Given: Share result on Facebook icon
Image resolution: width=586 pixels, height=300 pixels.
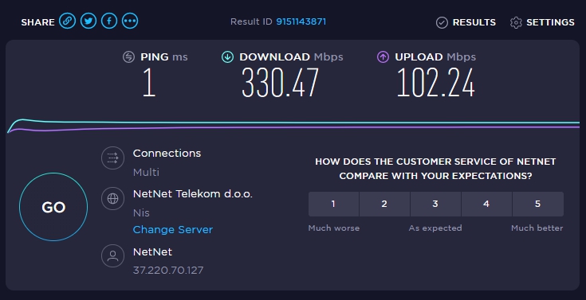Looking at the screenshot, I should [x=109, y=21].
